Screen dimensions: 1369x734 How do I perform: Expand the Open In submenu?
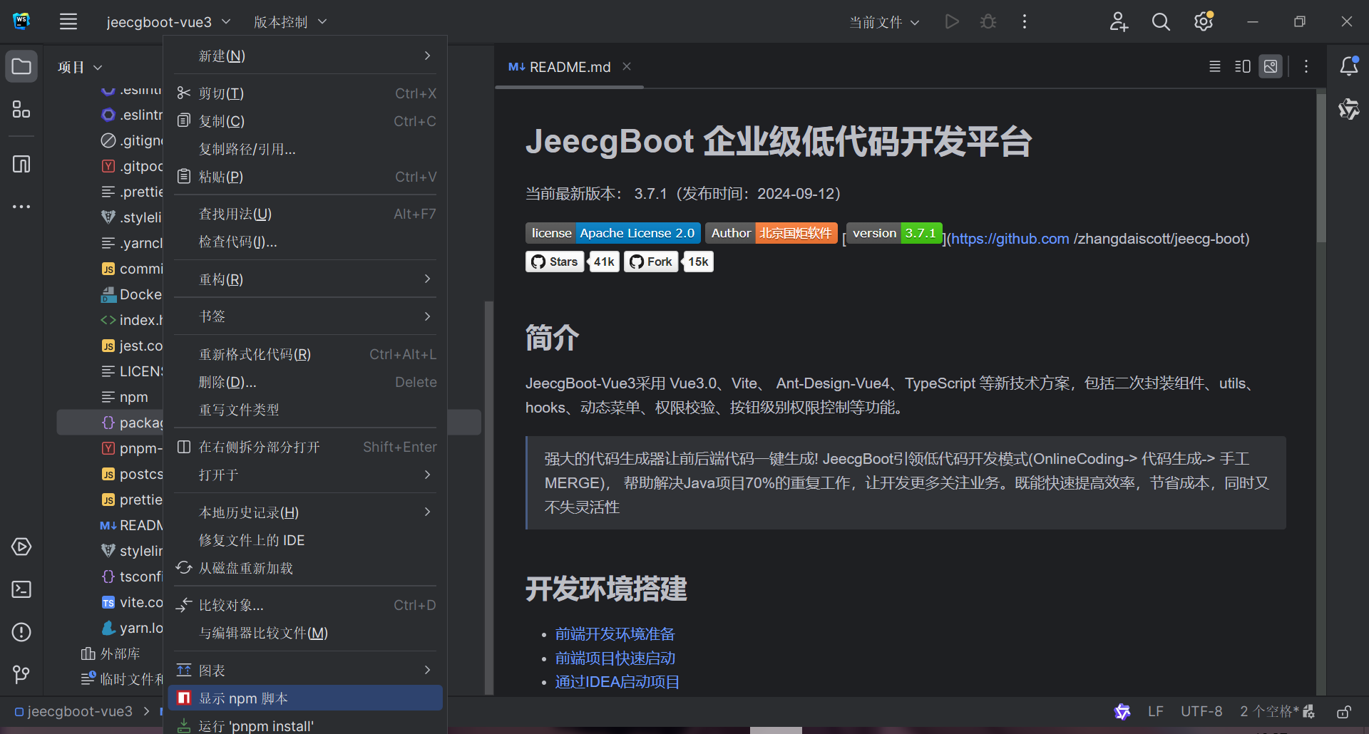305,475
